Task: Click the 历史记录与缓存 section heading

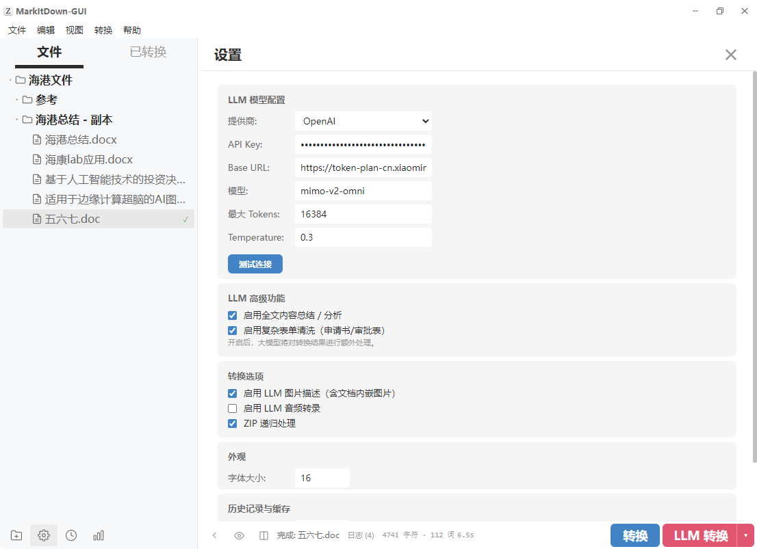Action: (259, 509)
